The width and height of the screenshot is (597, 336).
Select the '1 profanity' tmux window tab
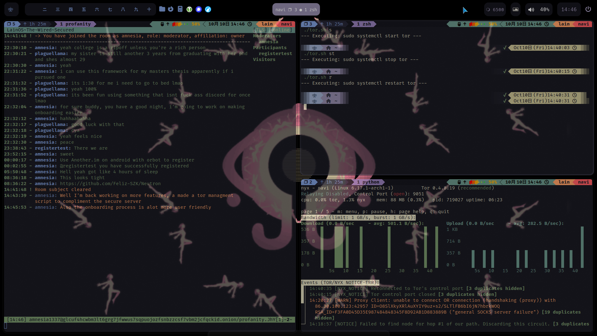[75, 24]
